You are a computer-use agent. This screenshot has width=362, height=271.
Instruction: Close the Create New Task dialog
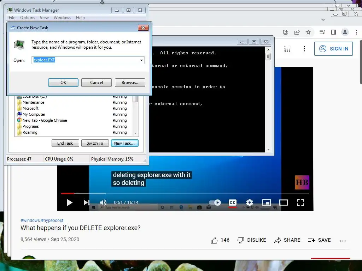(x=143, y=28)
